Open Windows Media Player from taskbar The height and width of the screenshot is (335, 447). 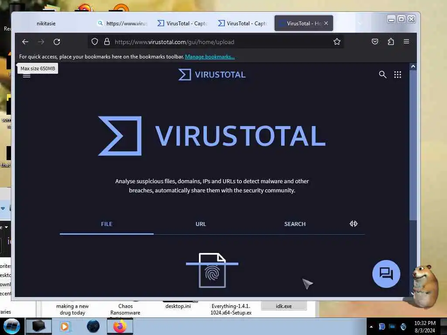pyautogui.click(x=65, y=326)
